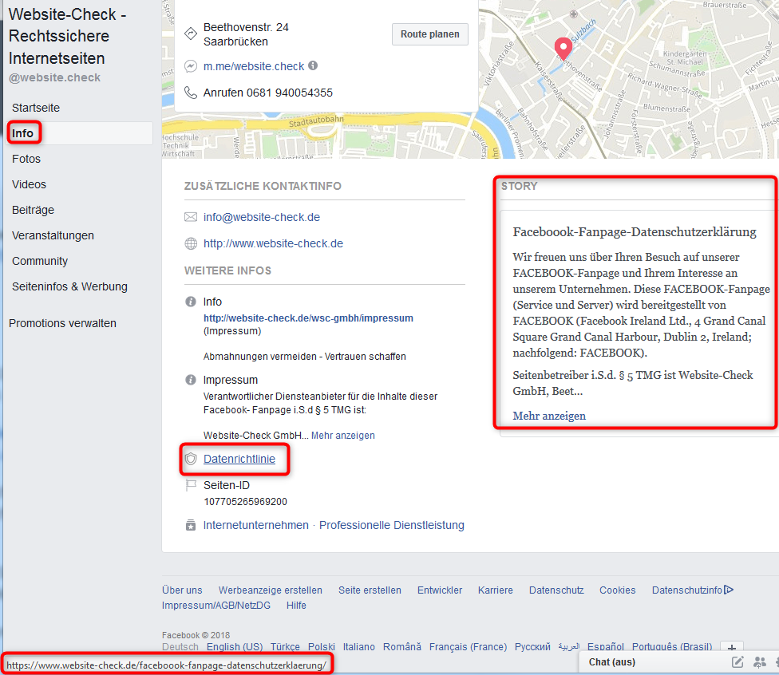The height and width of the screenshot is (675, 779).
Task: Switch language to Français (France)
Action: (468, 647)
